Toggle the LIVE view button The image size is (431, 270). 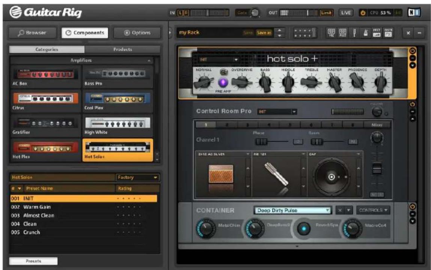pos(346,13)
